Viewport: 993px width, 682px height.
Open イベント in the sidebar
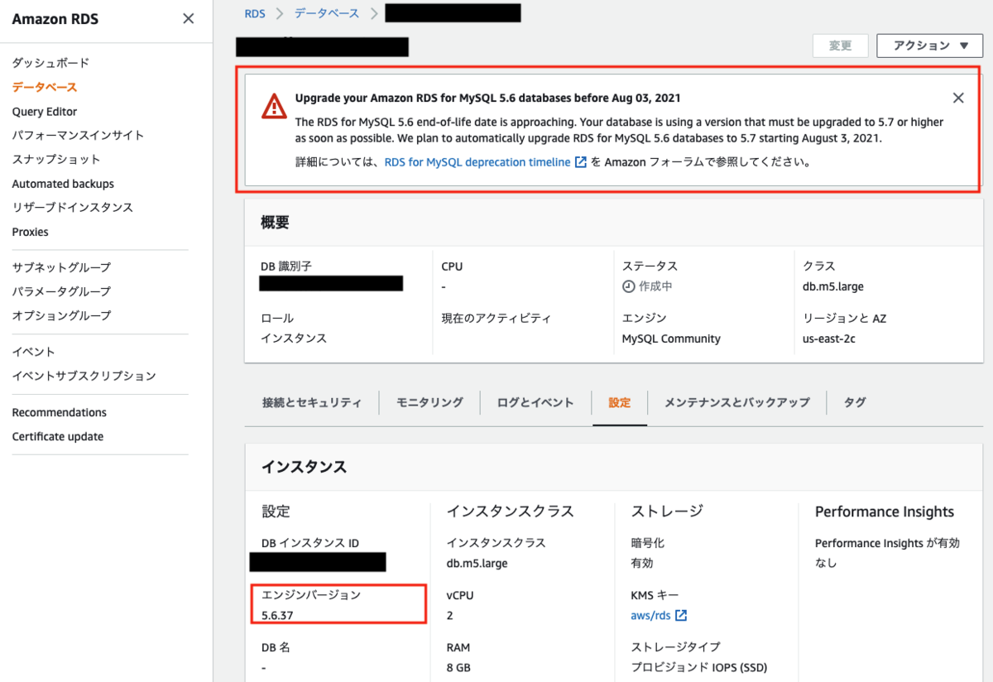(x=34, y=352)
